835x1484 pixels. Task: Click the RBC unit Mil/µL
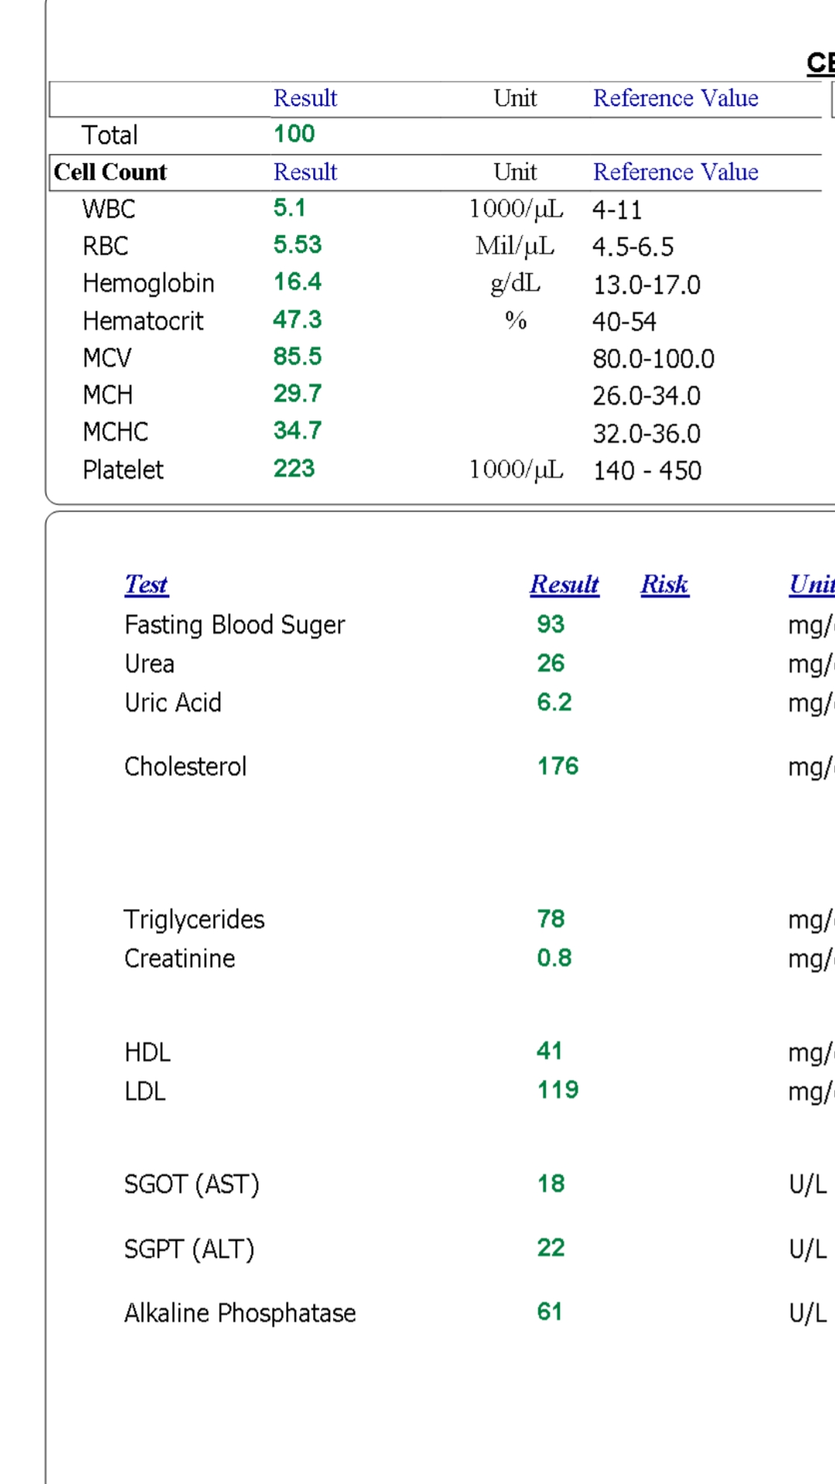click(x=515, y=246)
